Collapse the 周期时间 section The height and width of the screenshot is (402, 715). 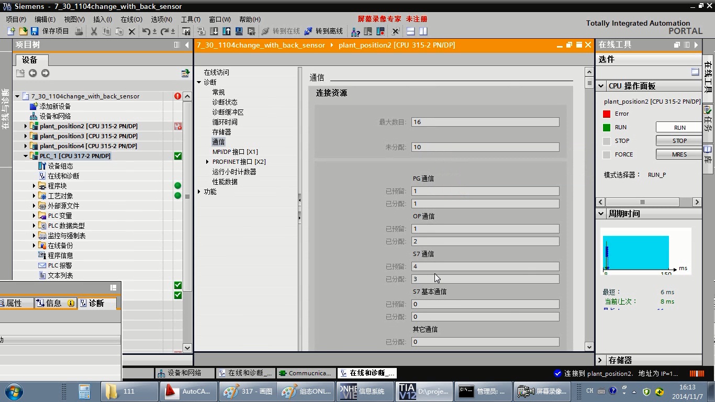(x=601, y=214)
